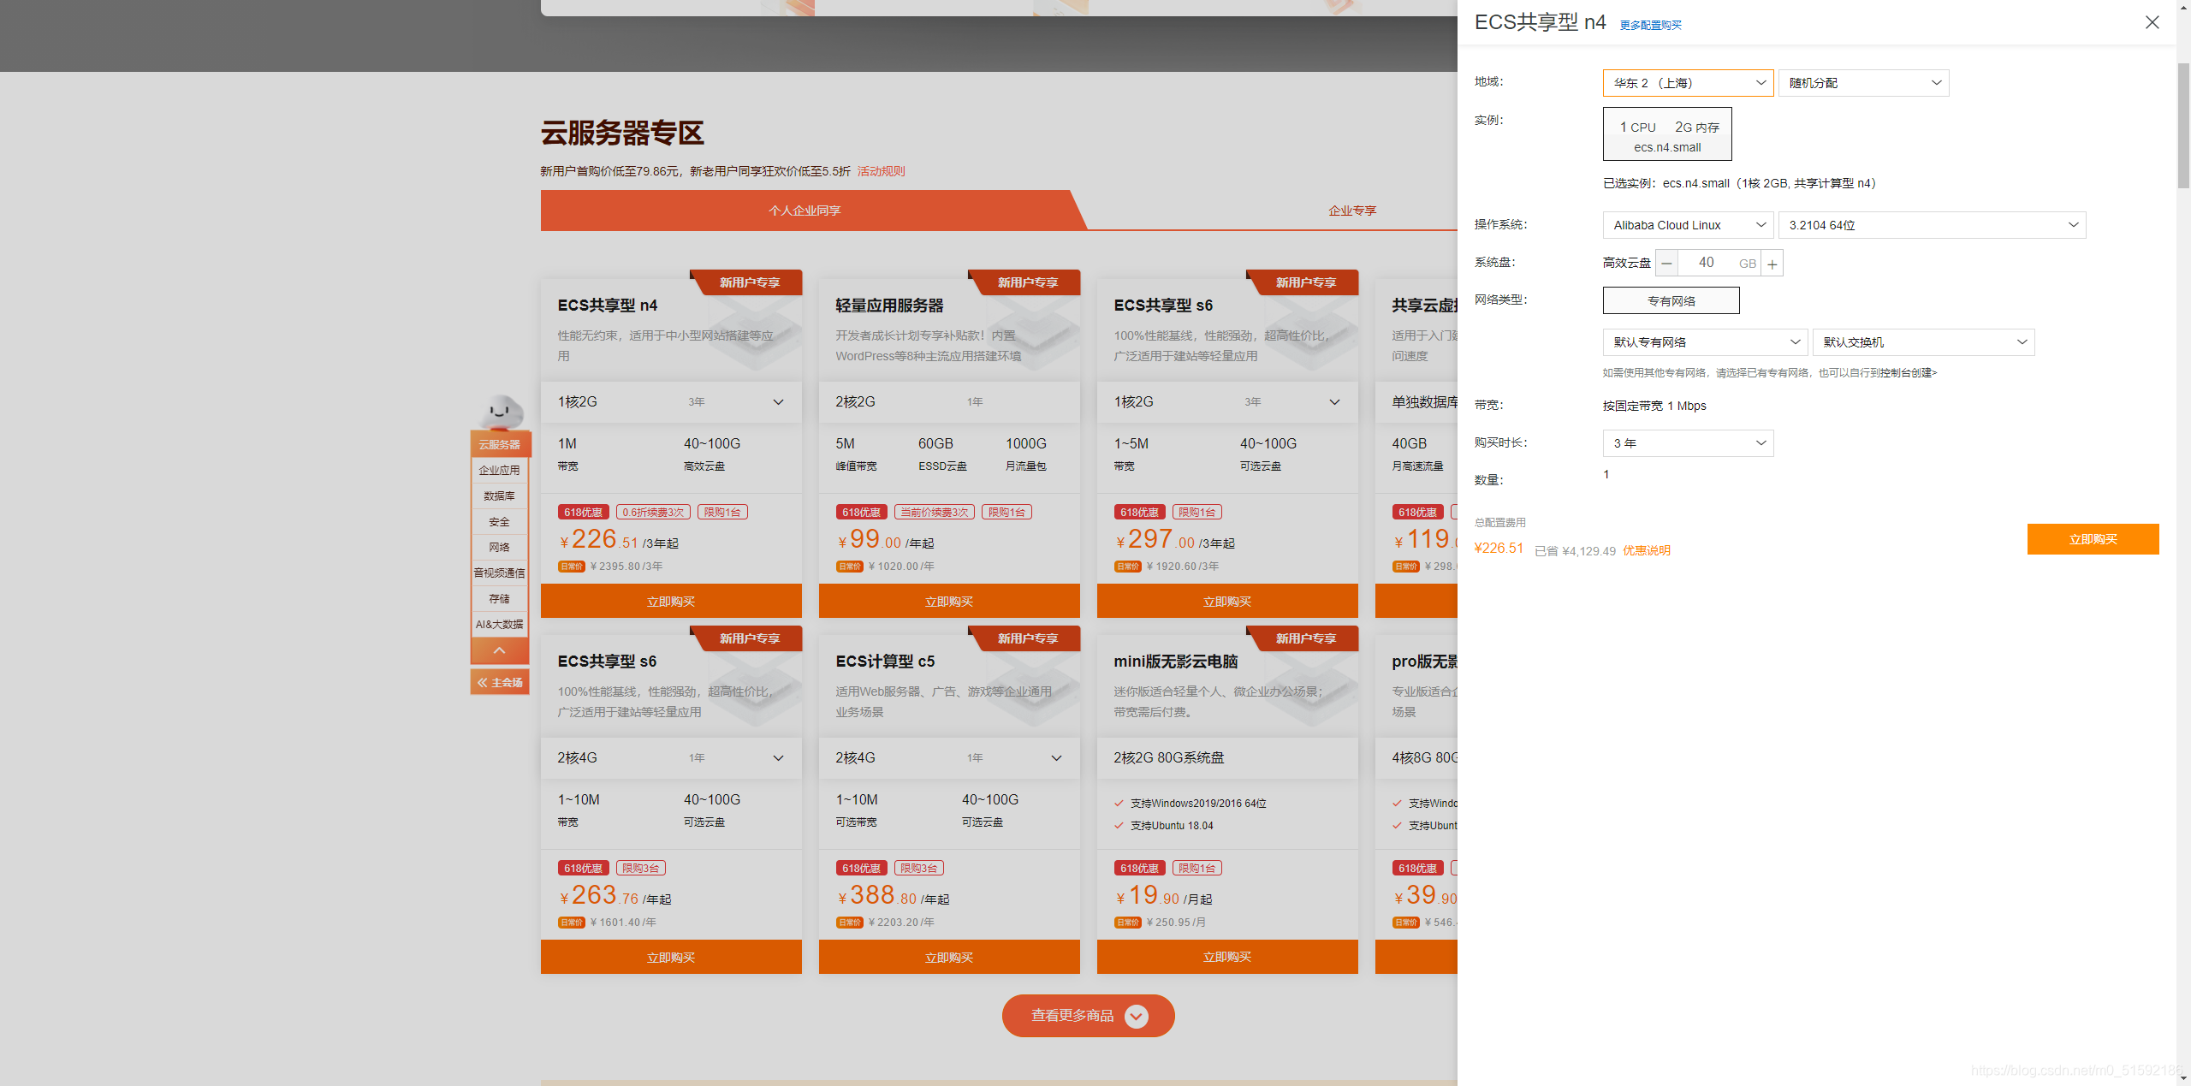The height and width of the screenshot is (1086, 2191).
Task: Click the 按固定带宽 1 Mbps bandwidth text
Action: [1654, 406]
